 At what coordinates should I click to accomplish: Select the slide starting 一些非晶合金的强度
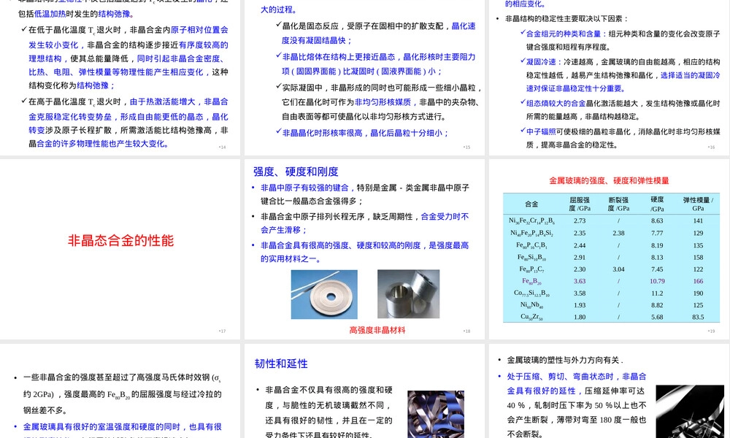[x=120, y=391]
